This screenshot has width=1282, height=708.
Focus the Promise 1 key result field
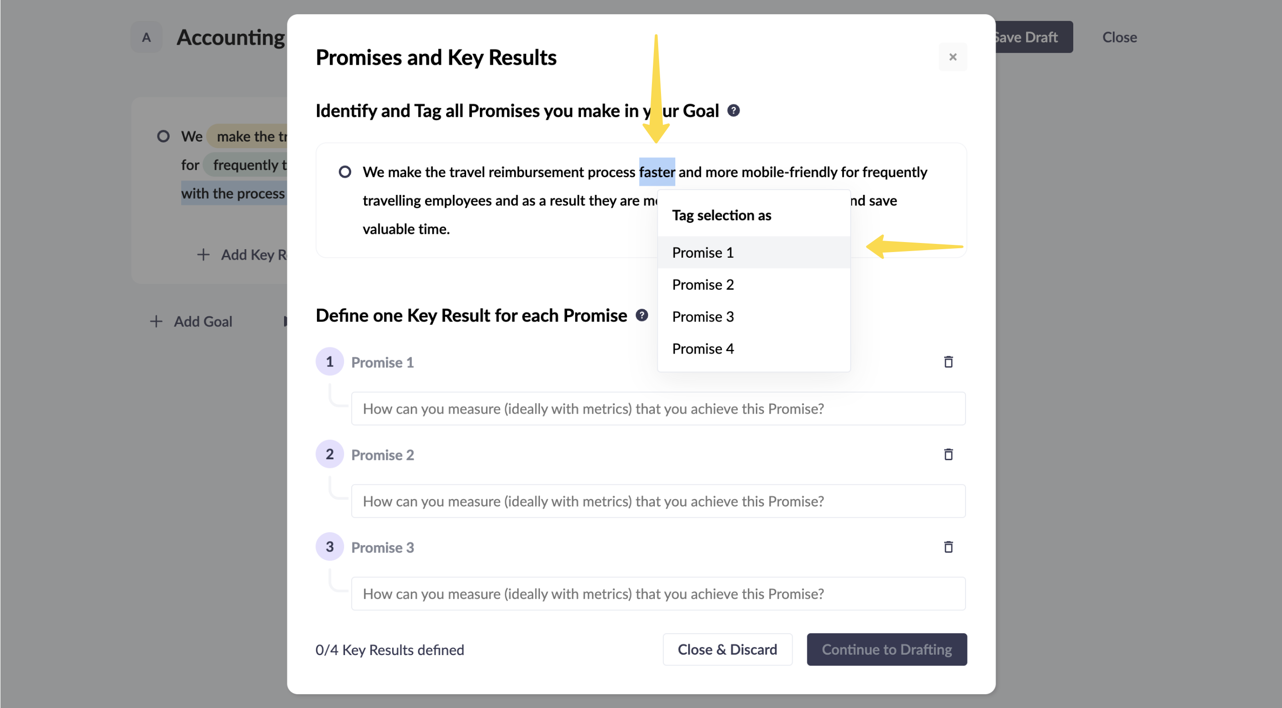point(658,408)
